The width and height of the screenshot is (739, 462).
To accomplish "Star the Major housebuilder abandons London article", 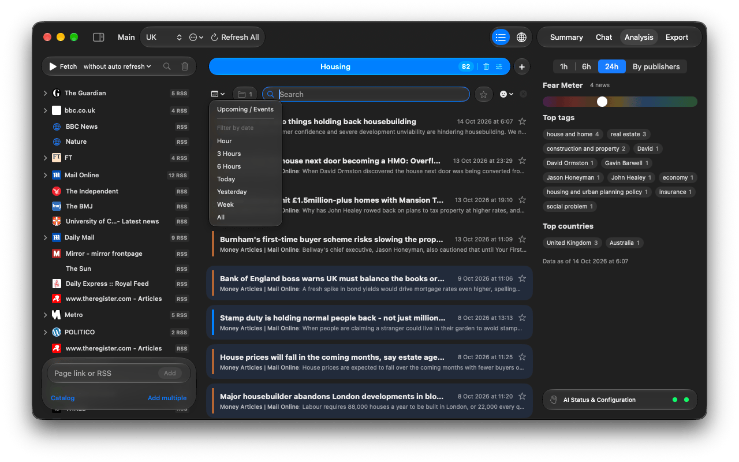I will pyautogui.click(x=522, y=396).
